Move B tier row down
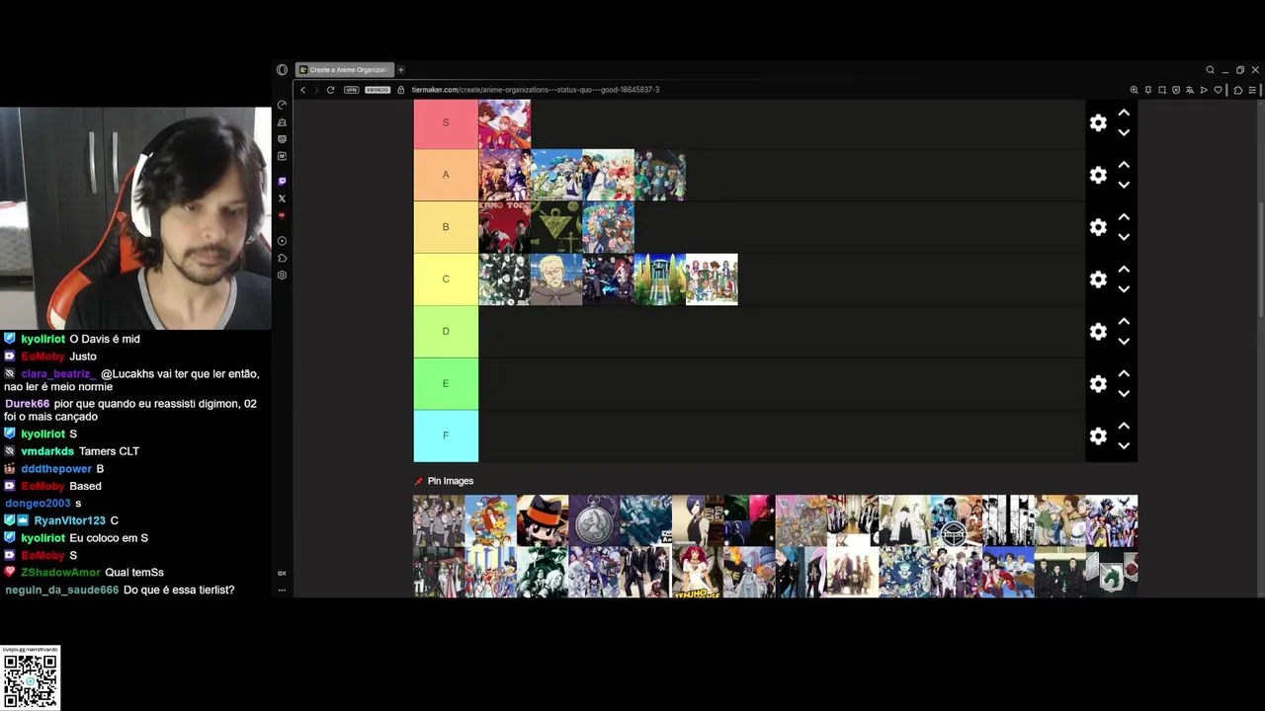Viewport: 1265px width, 711px height. (1124, 237)
